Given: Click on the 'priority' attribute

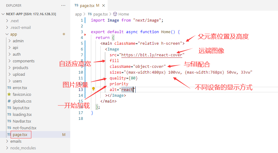Looking at the screenshot, I should (119, 84).
